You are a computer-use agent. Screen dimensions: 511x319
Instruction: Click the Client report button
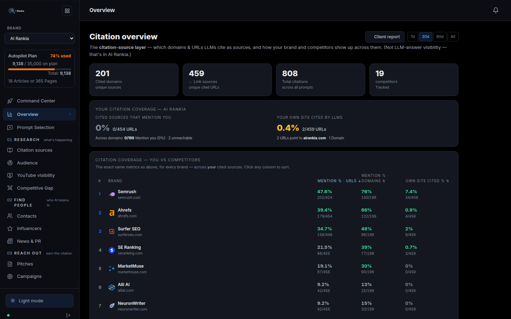click(x=385, y=37)
